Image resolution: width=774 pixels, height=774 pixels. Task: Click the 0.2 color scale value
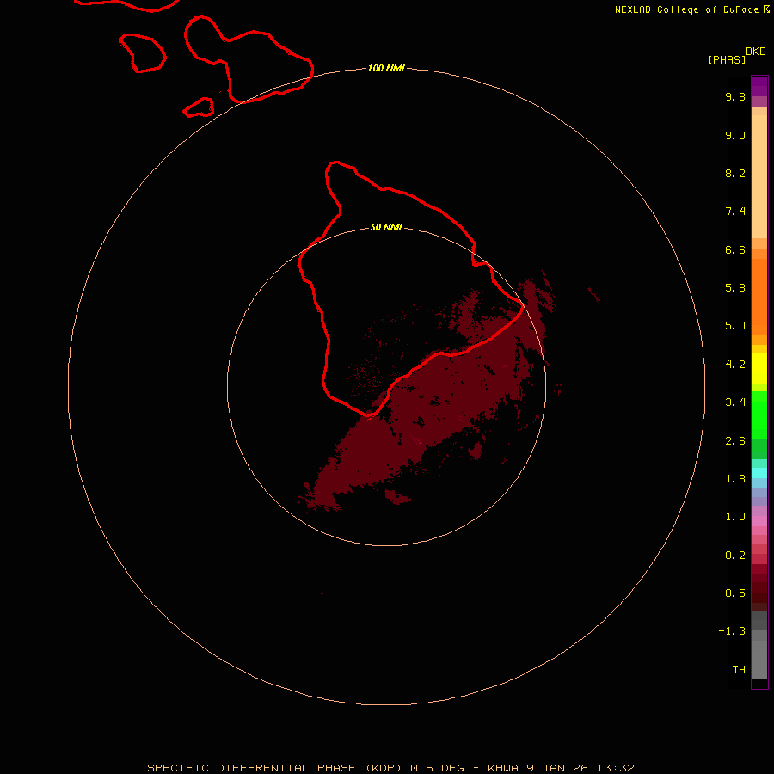[735, 556]
